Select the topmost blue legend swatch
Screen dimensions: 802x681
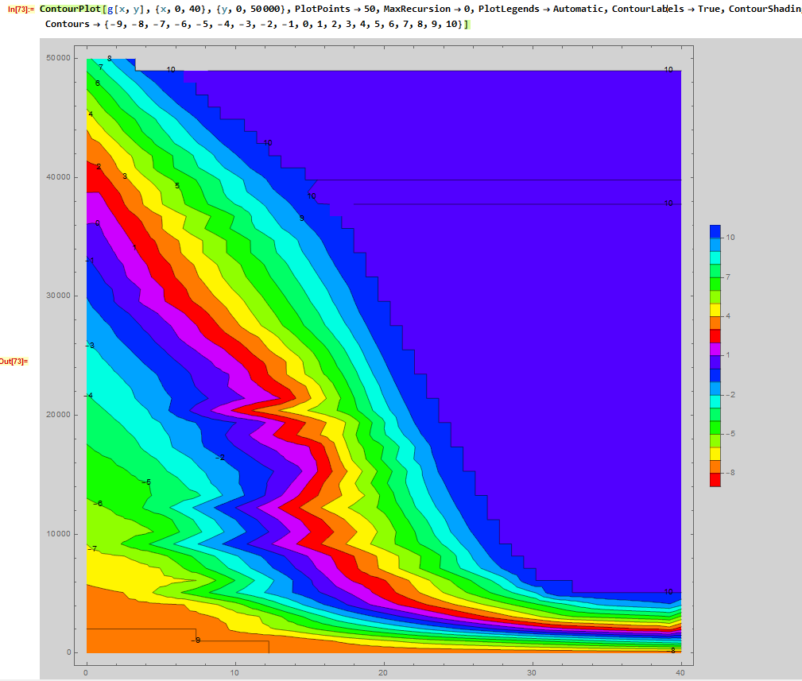[x=715, y=231]
